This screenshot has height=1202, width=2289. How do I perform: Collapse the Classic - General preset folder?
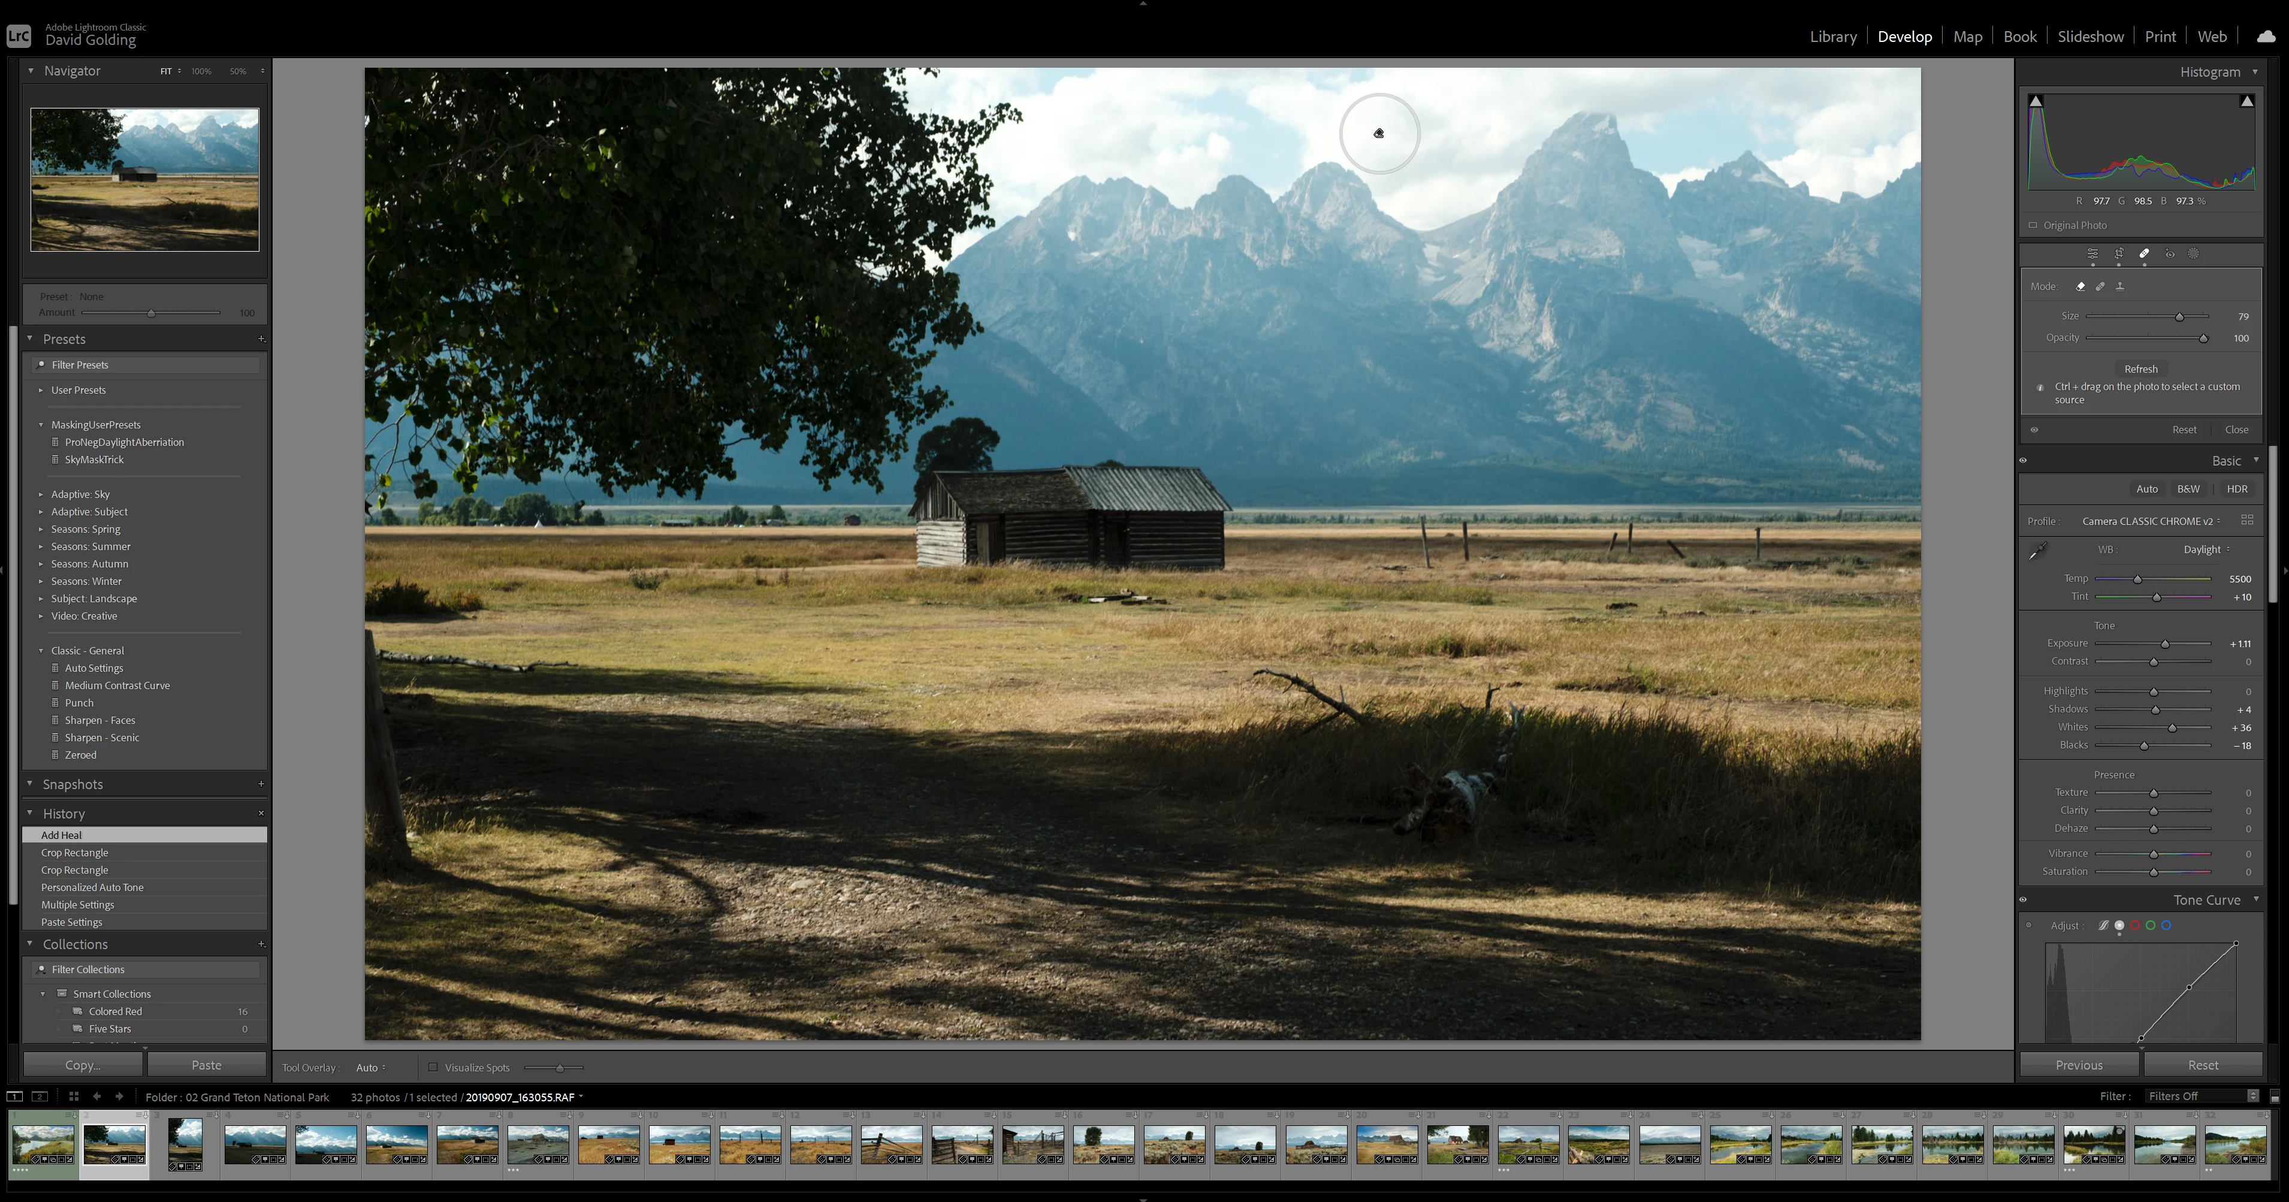[41, 650]
